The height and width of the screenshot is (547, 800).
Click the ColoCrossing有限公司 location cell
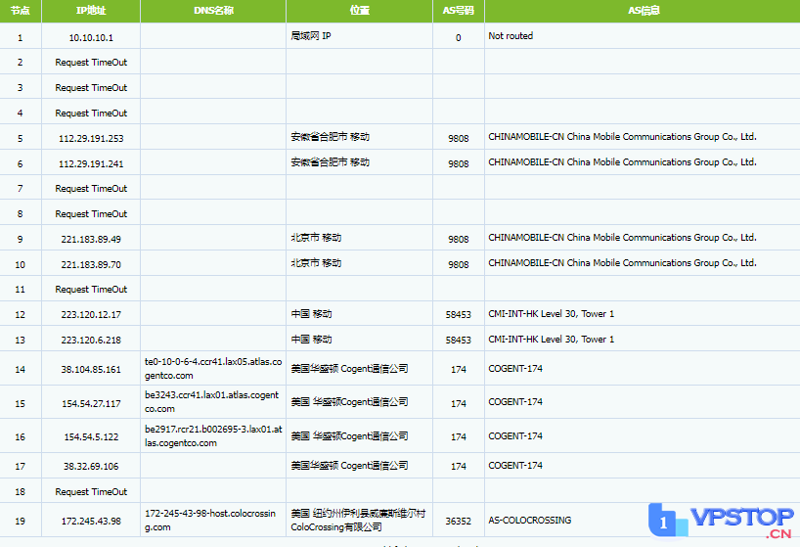[x=358, y=520]
